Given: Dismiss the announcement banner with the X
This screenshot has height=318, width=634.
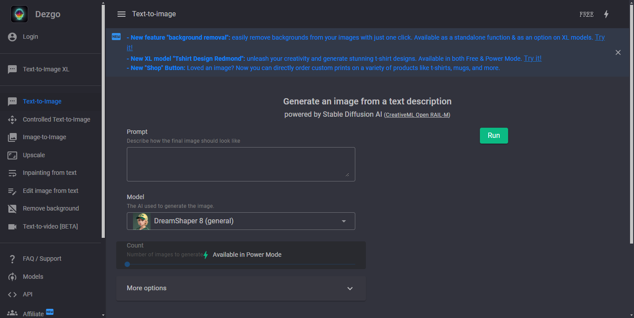Looking at the screenshot, I should (618, 52).
